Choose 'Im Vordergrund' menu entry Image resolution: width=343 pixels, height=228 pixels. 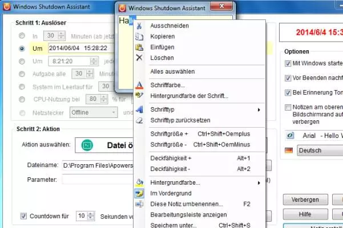coord(200,193)
